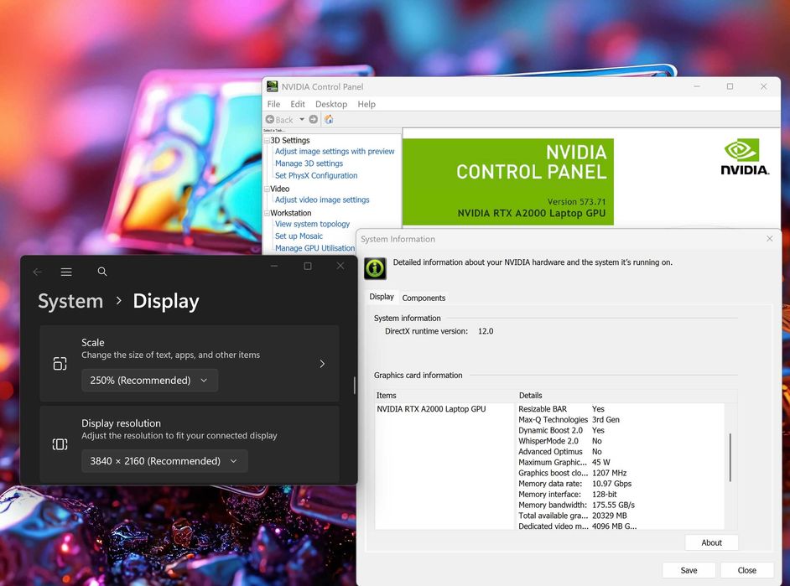Viewport: 790px width, 586px height.
Task: Select the Dynamic Boost 2.0 row
Action: click(x=621, y=430)
